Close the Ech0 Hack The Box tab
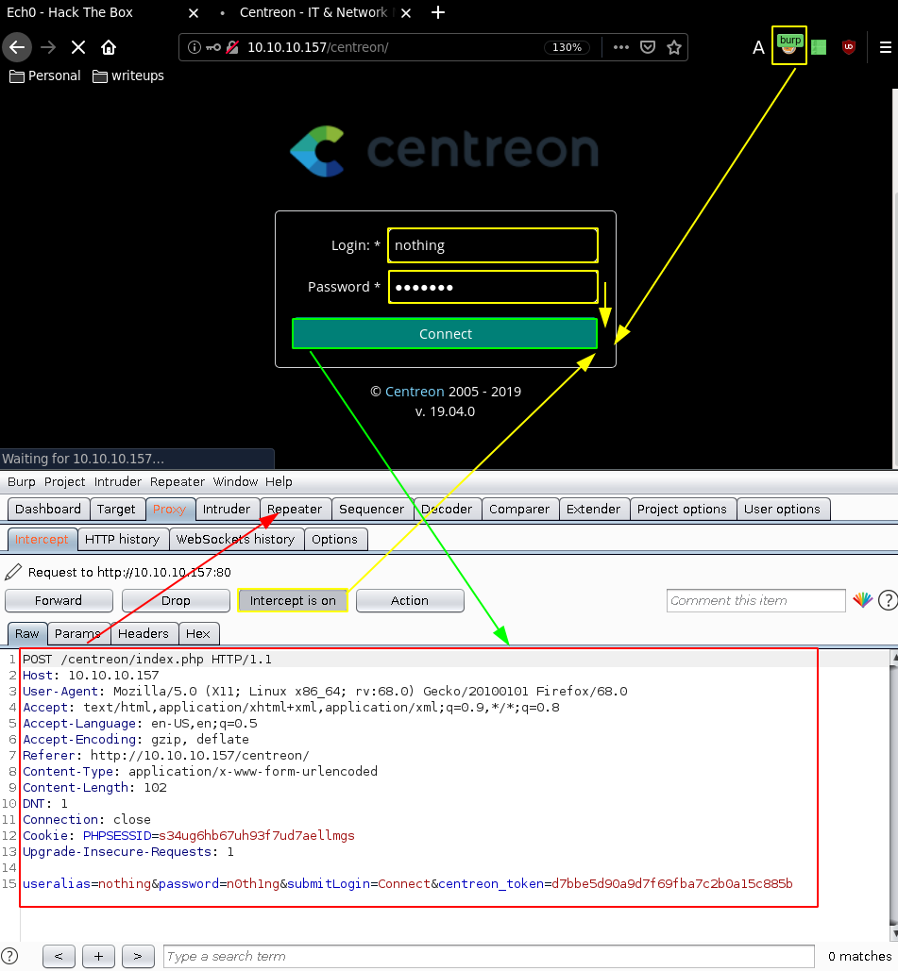This screenshot has width=898, height=971. tap(194, 13)
